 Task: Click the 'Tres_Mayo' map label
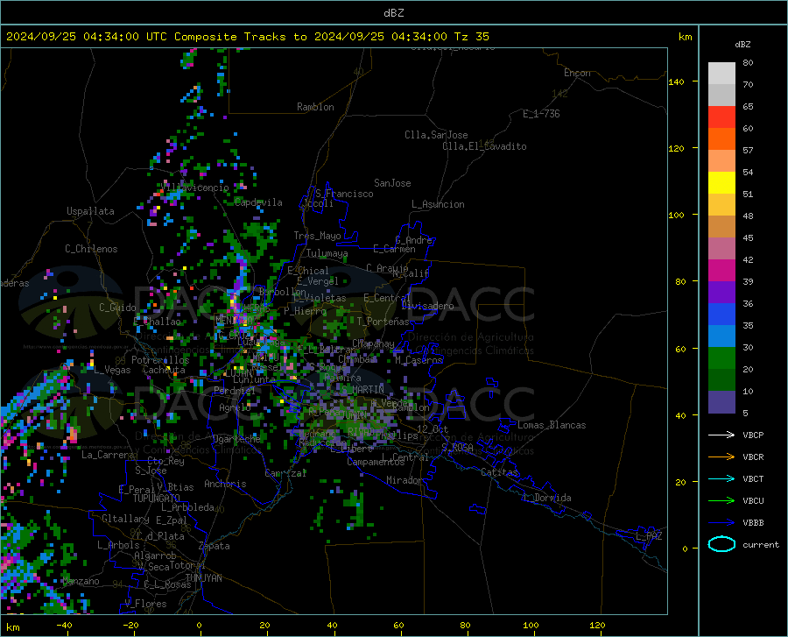point(317,236)
